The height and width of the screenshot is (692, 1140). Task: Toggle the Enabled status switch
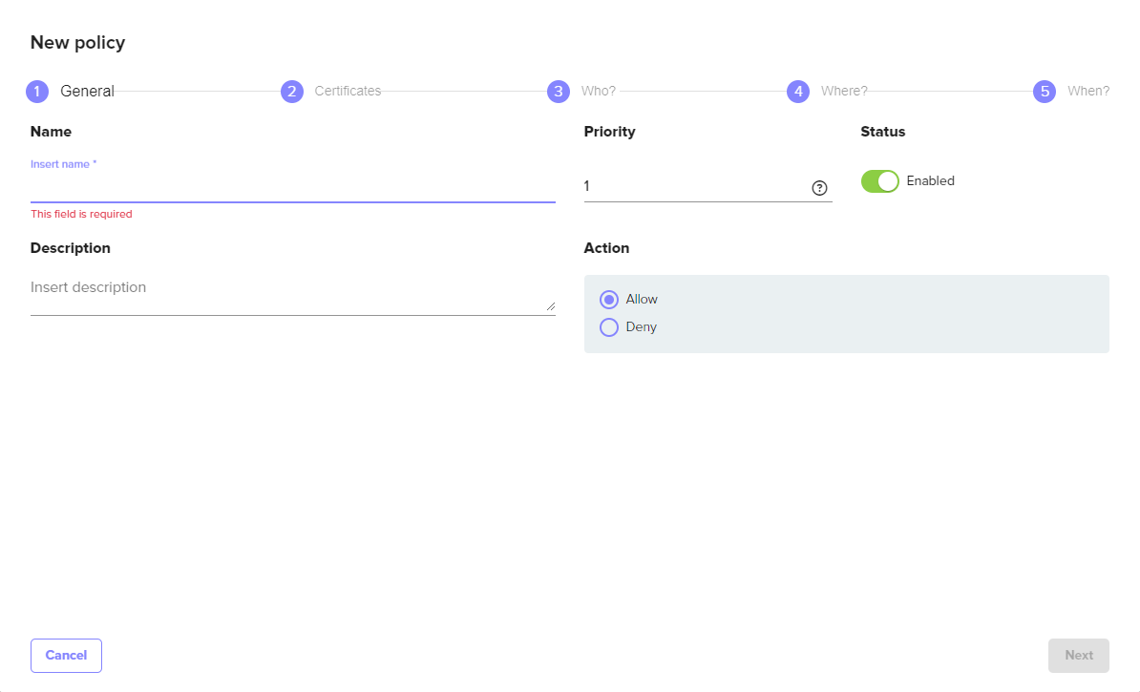coord(879,181)
